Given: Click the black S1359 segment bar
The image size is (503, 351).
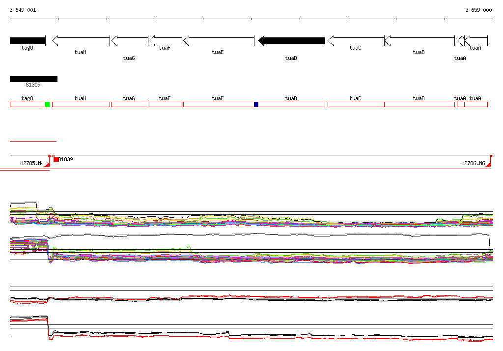Looking at the screenshot, I should tap(33, 79).
